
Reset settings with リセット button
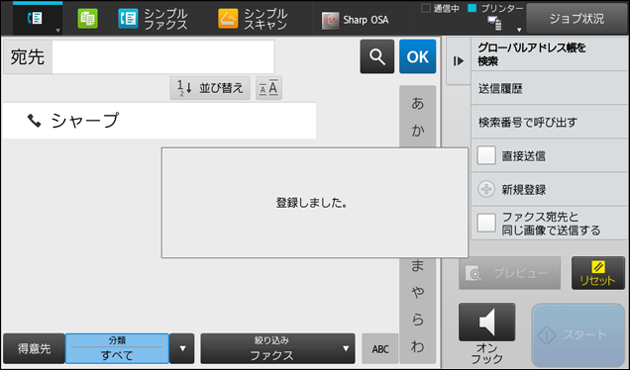click(598, 273)
